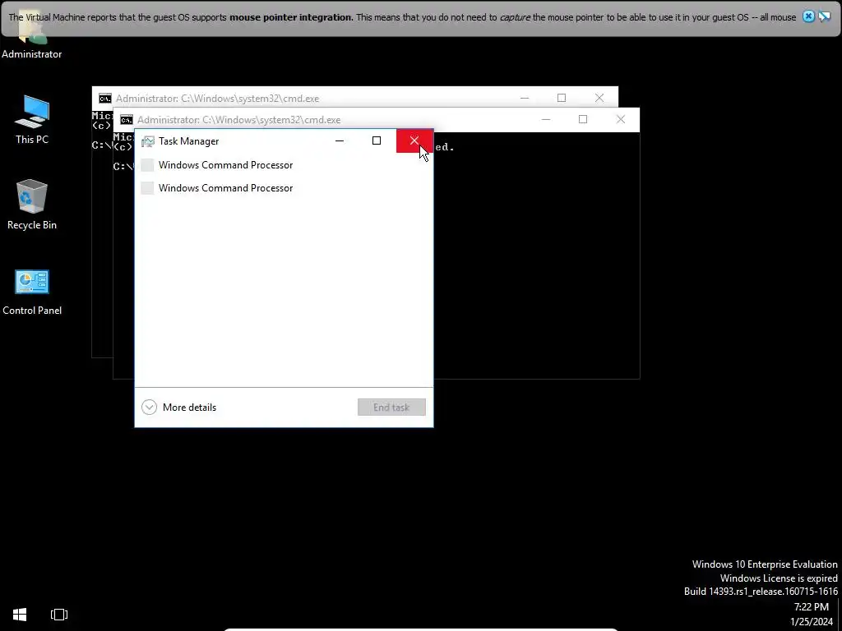The width and height of the screenshot is (842, 631).
Task: Click the don't-show-again notification icon
Action: 824,16
